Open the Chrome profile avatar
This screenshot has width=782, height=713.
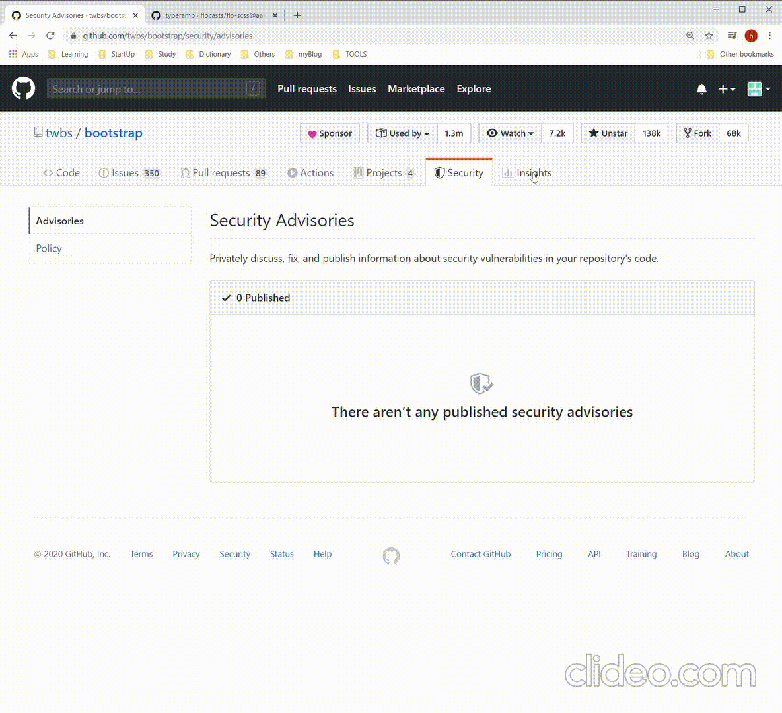[x=750, y=36]
